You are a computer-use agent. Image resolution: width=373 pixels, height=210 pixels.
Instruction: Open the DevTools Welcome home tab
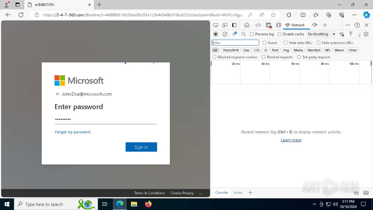[x=247, y=25]
